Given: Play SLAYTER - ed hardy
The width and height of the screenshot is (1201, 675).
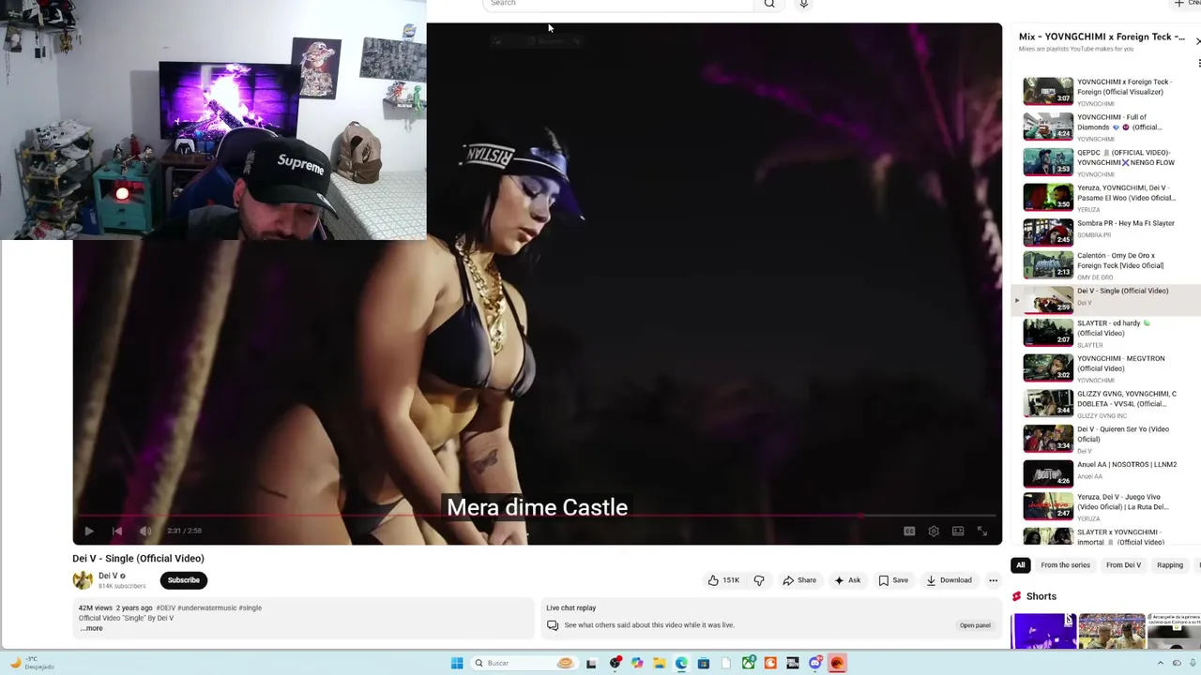Looking at the screenshot, I should [x=1107, y=333].
